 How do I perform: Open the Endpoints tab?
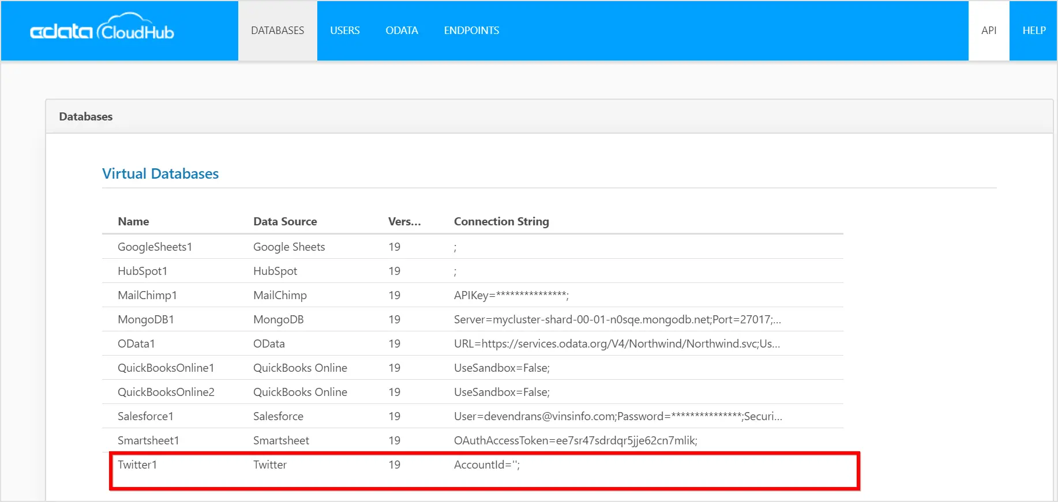[471, 31]
